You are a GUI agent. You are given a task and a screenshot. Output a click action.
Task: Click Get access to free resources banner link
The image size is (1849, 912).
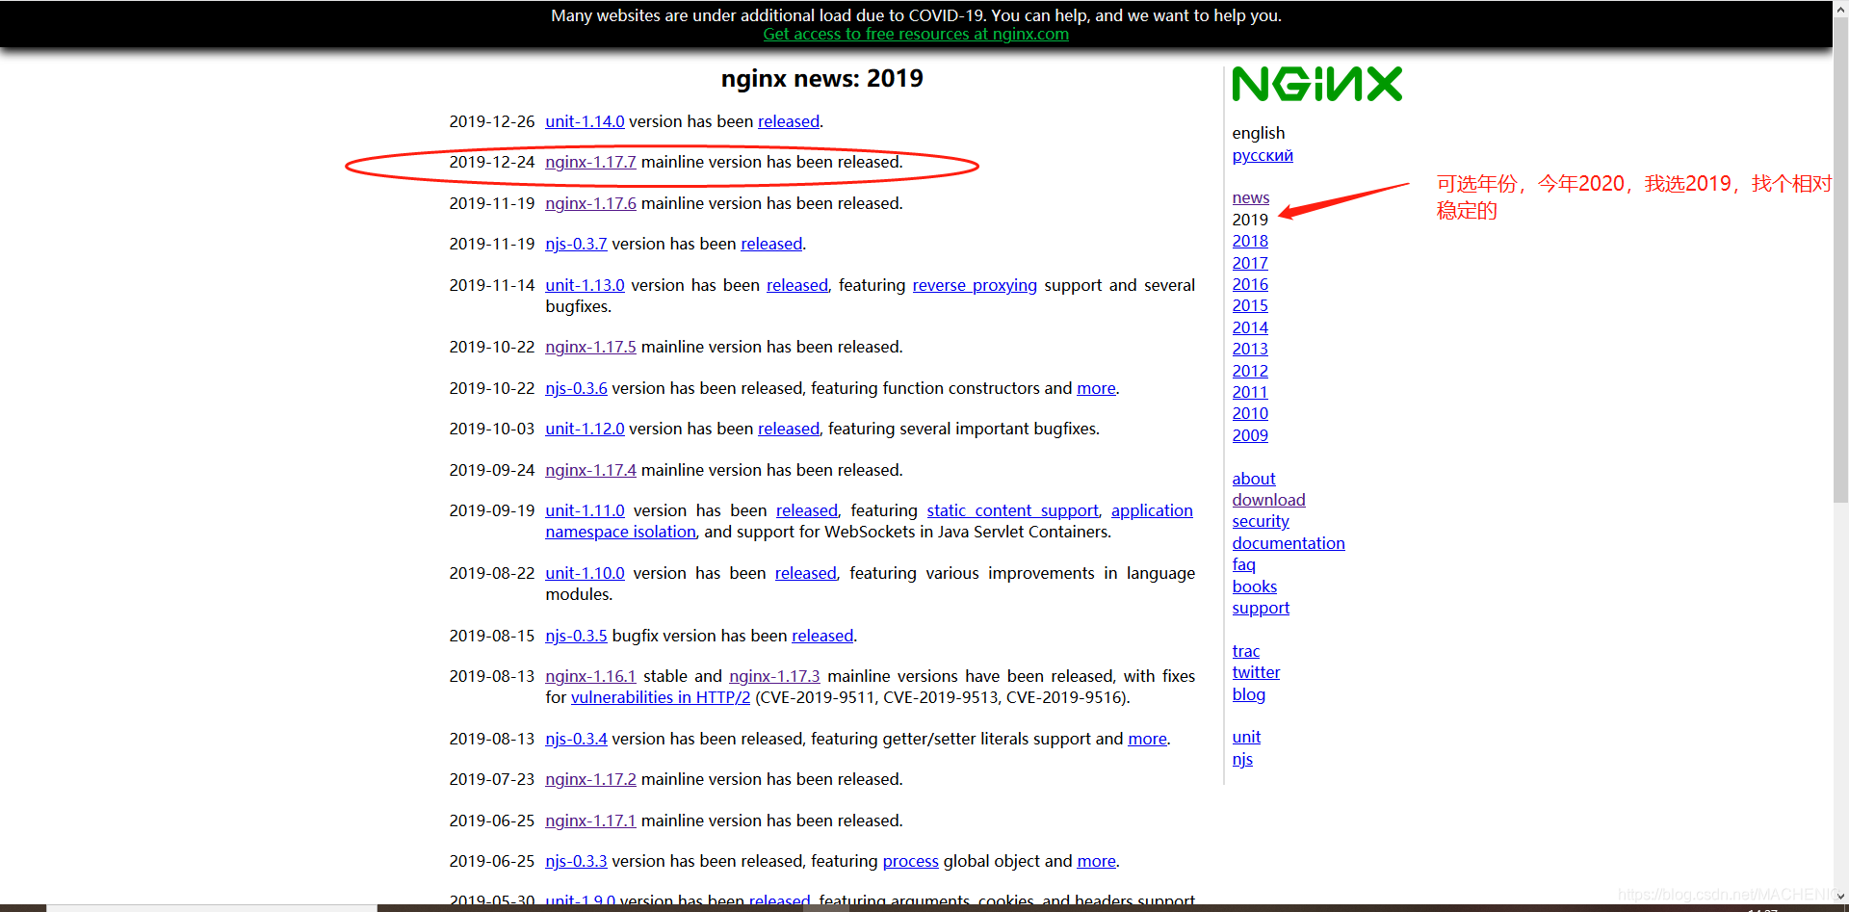pyautogui.click(x=916, y=34)
